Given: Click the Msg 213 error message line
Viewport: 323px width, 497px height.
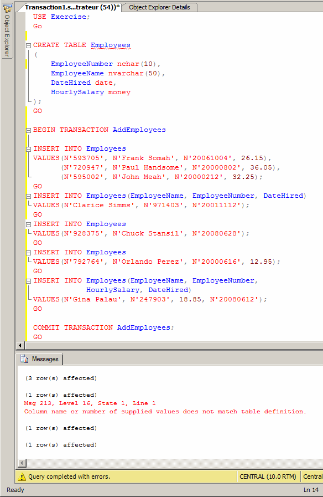Looking at the screenshot, I should click(90, 403).
